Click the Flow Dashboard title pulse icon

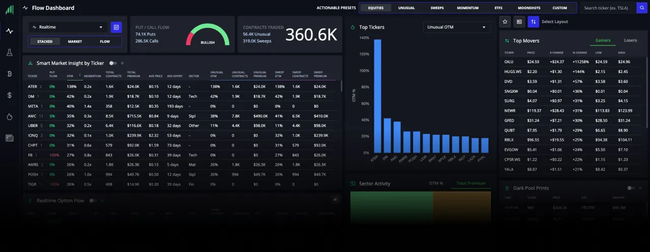pyautogui.click(x=25, y=8)
